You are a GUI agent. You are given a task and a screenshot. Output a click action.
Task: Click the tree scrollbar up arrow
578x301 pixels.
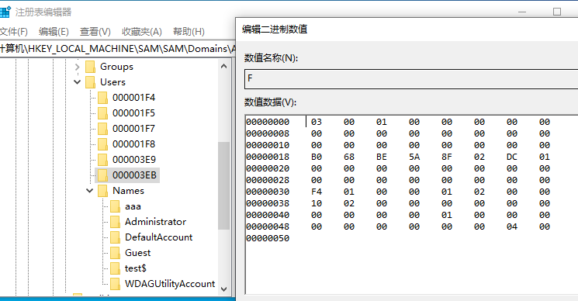[223, 66]
